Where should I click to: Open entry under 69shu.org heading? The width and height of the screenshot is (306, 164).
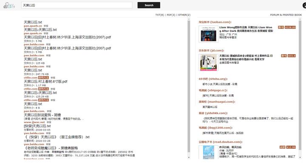tap(220, 84)
